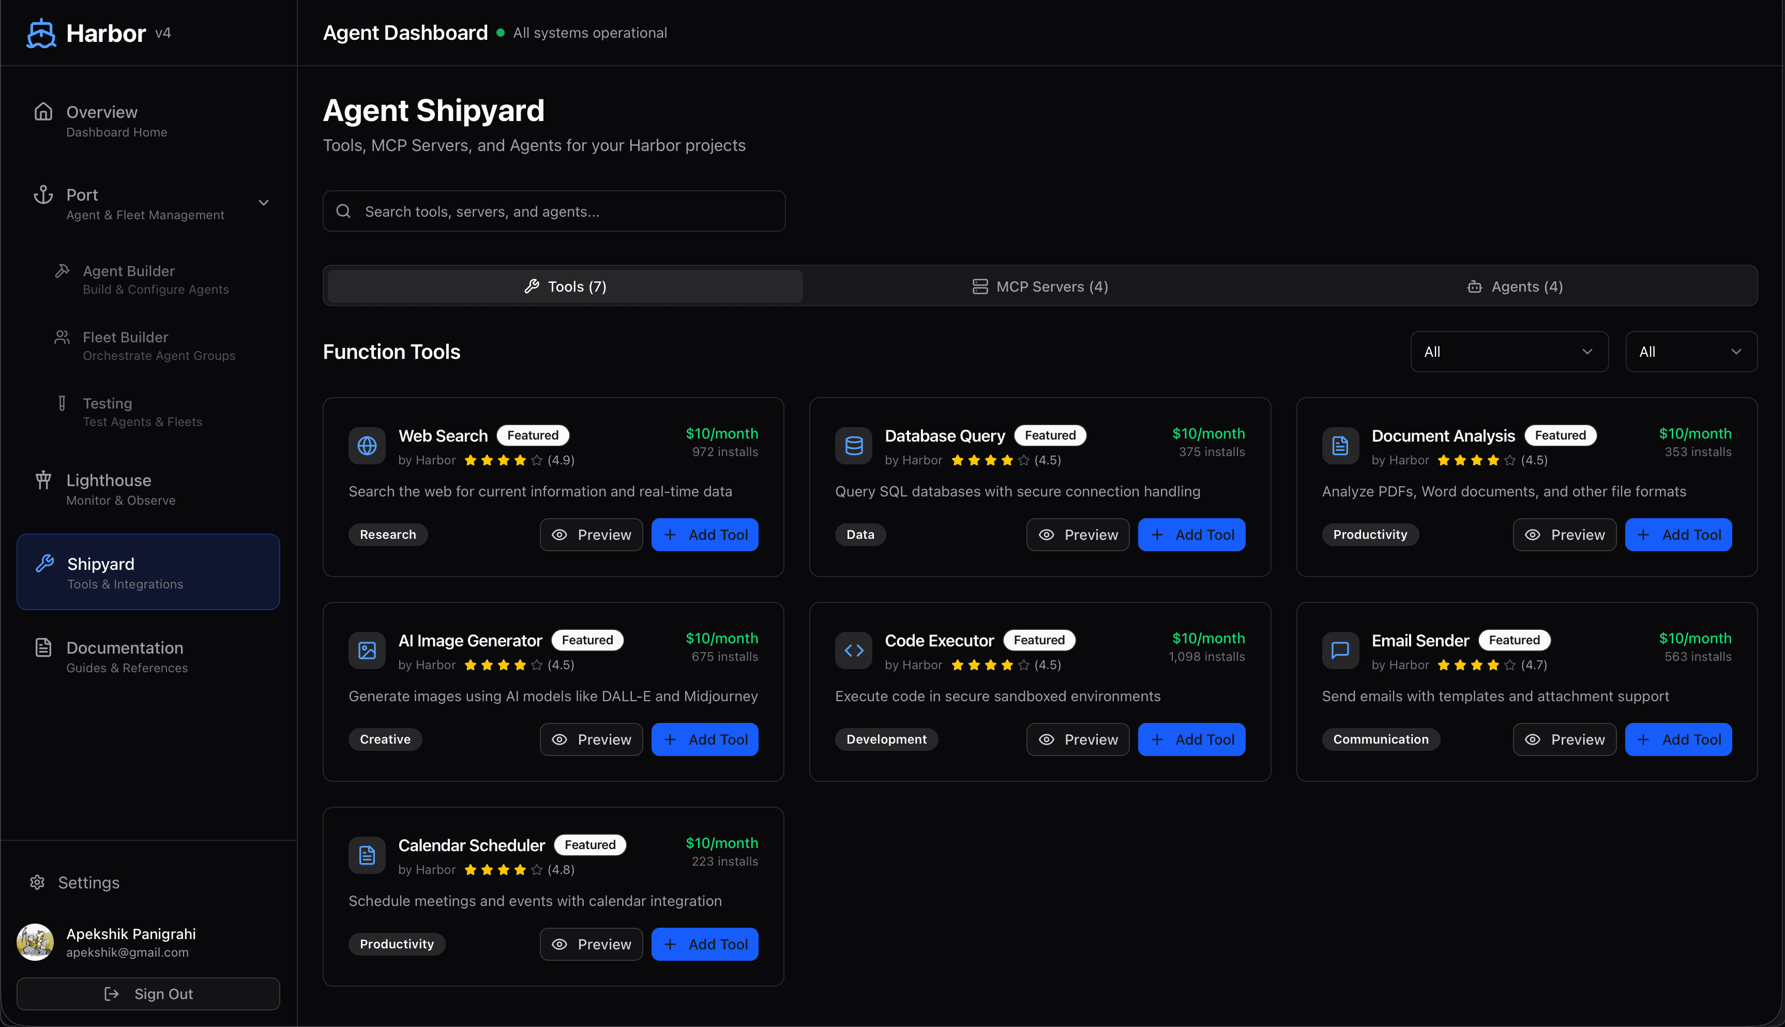Open the first All filter dropdown

(1508, 351)
